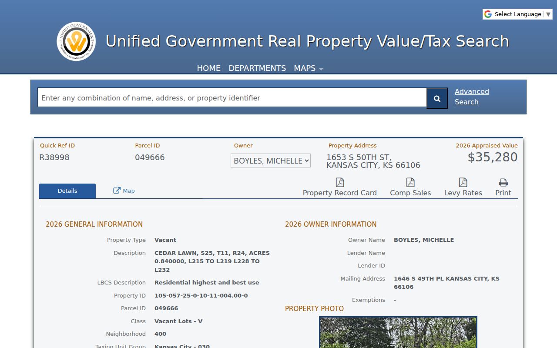Click the Print printer icon
The image size is (557, 348).
[503, 182]
